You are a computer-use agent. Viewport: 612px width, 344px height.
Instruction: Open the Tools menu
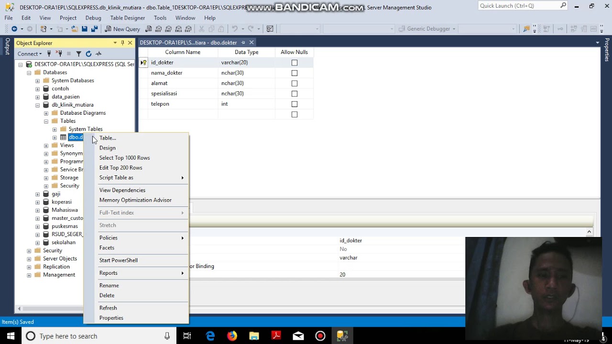click(x=160, y=18)
